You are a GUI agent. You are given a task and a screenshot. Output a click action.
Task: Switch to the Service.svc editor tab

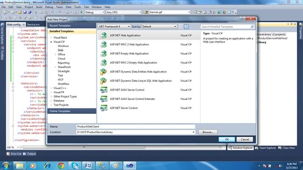(x=33, y=25)
